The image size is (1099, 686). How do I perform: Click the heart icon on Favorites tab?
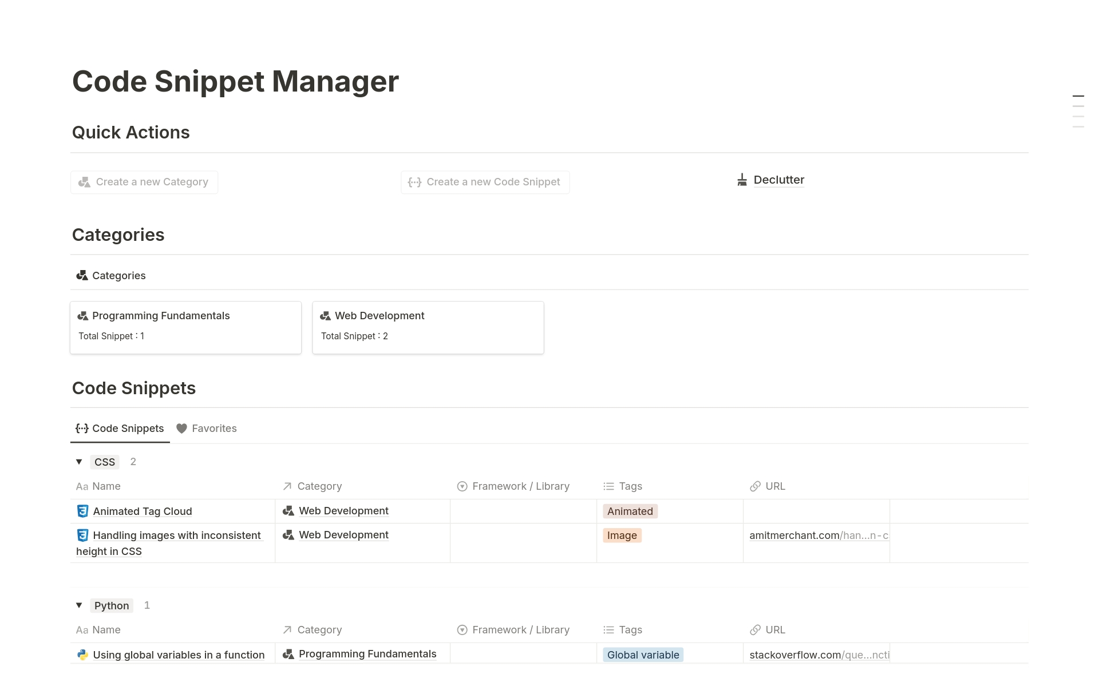click(x=181, y=429)
